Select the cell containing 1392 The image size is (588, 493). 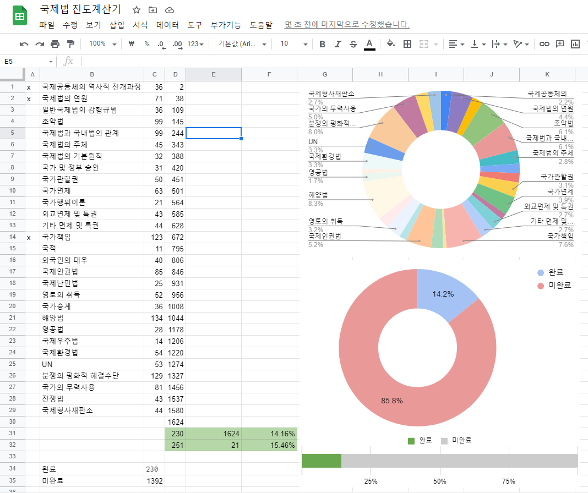pos(155,481)
